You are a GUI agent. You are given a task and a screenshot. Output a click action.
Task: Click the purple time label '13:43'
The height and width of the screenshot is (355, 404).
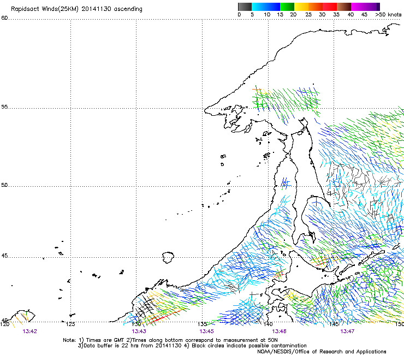tap(139, 332)
